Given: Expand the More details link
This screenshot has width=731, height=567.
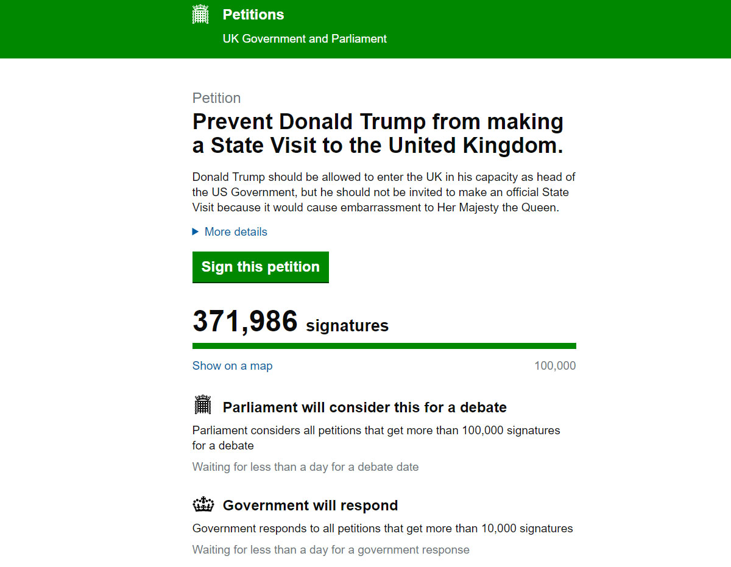Looking at the screenshot, I should [236, 231].
